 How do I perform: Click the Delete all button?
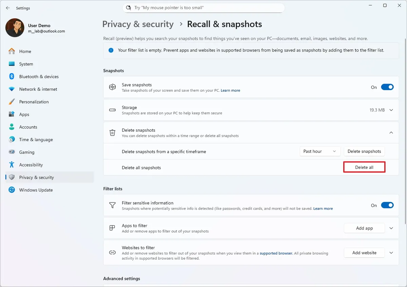tap(364, 167)
